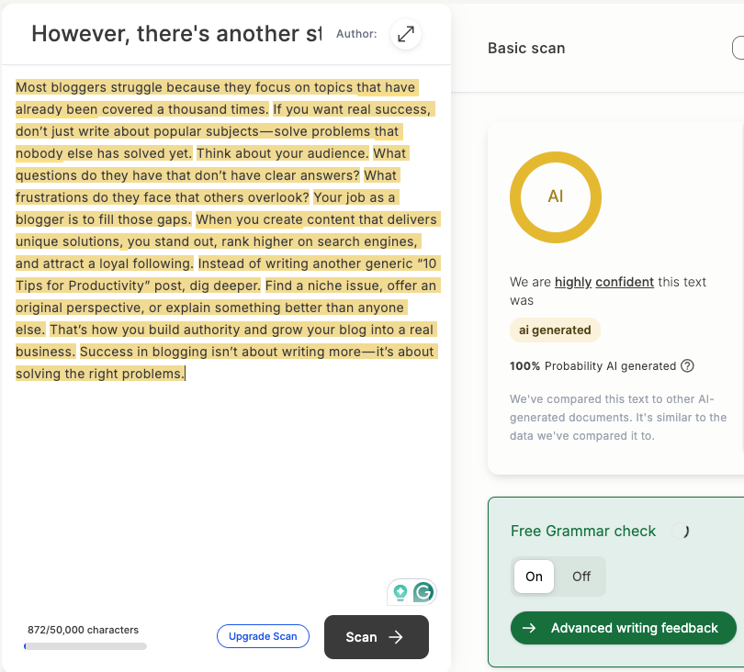The height and width of the screenshot is (672, 744).
Task: Click the Author label in header
Action: click(x=356, y=34)
